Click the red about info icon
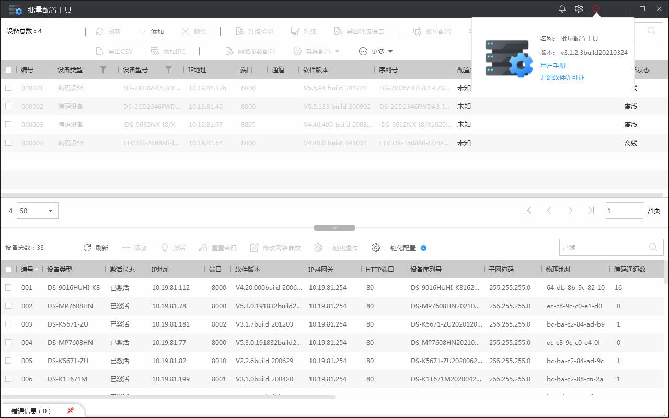 point(596,9)
